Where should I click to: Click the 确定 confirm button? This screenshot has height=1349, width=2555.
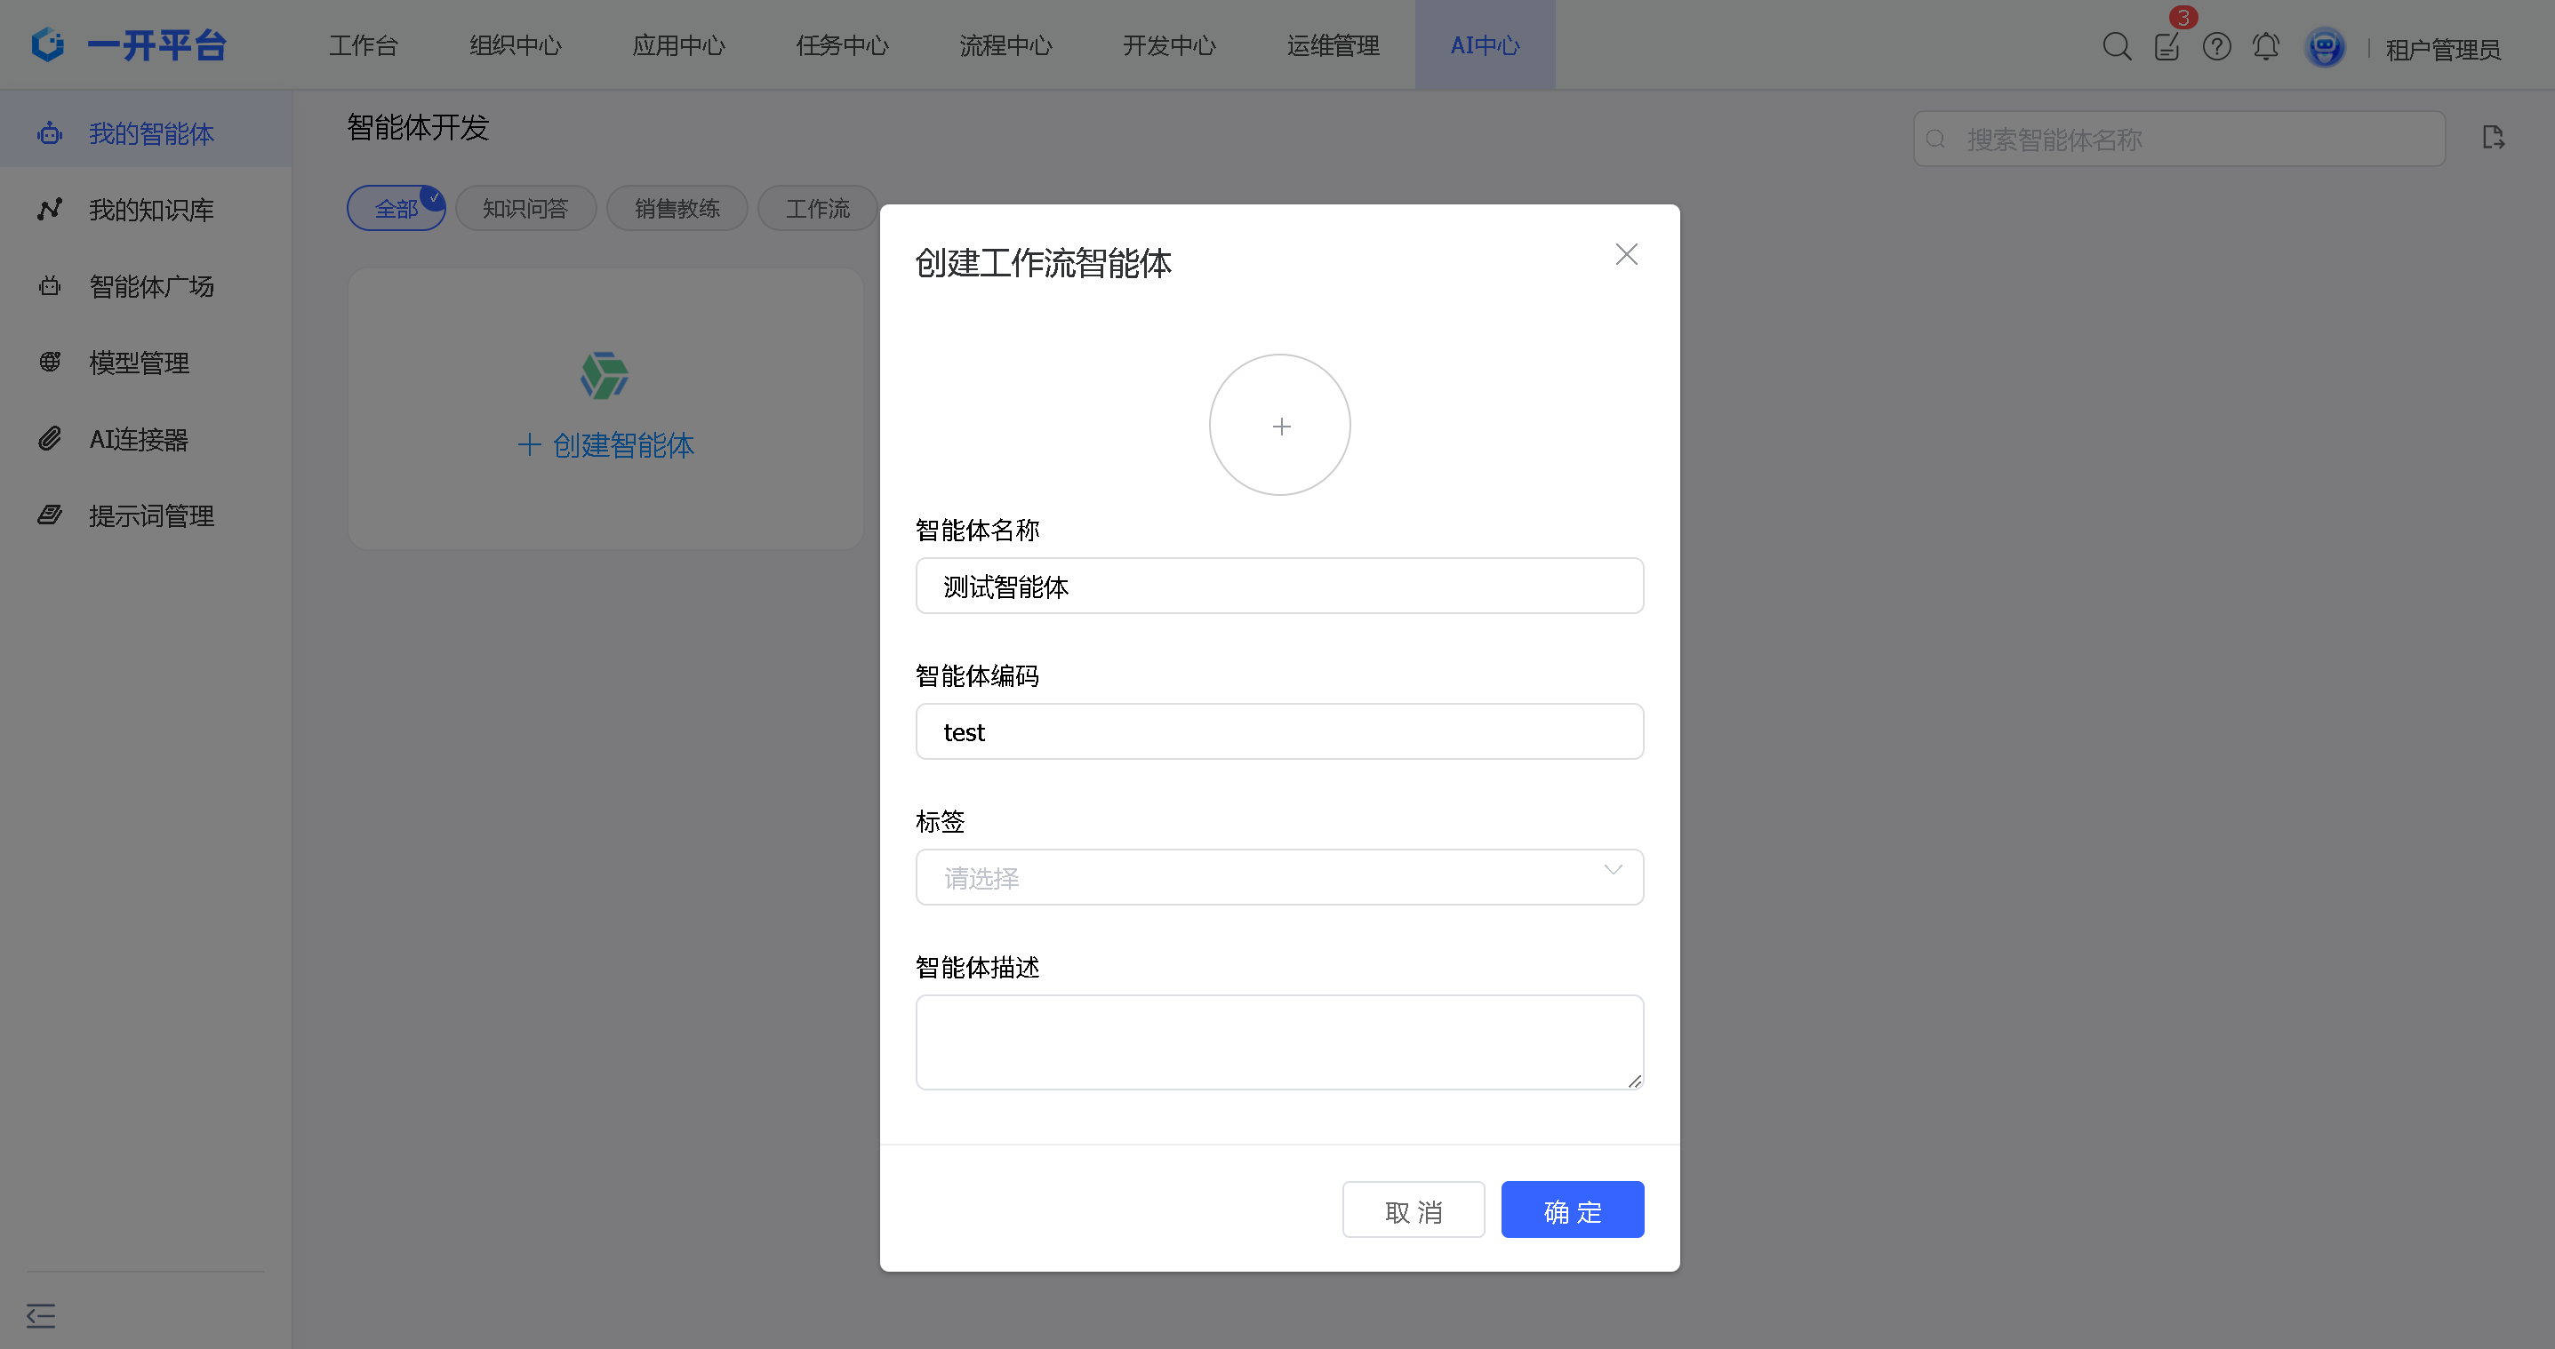click(1572, 1210)
